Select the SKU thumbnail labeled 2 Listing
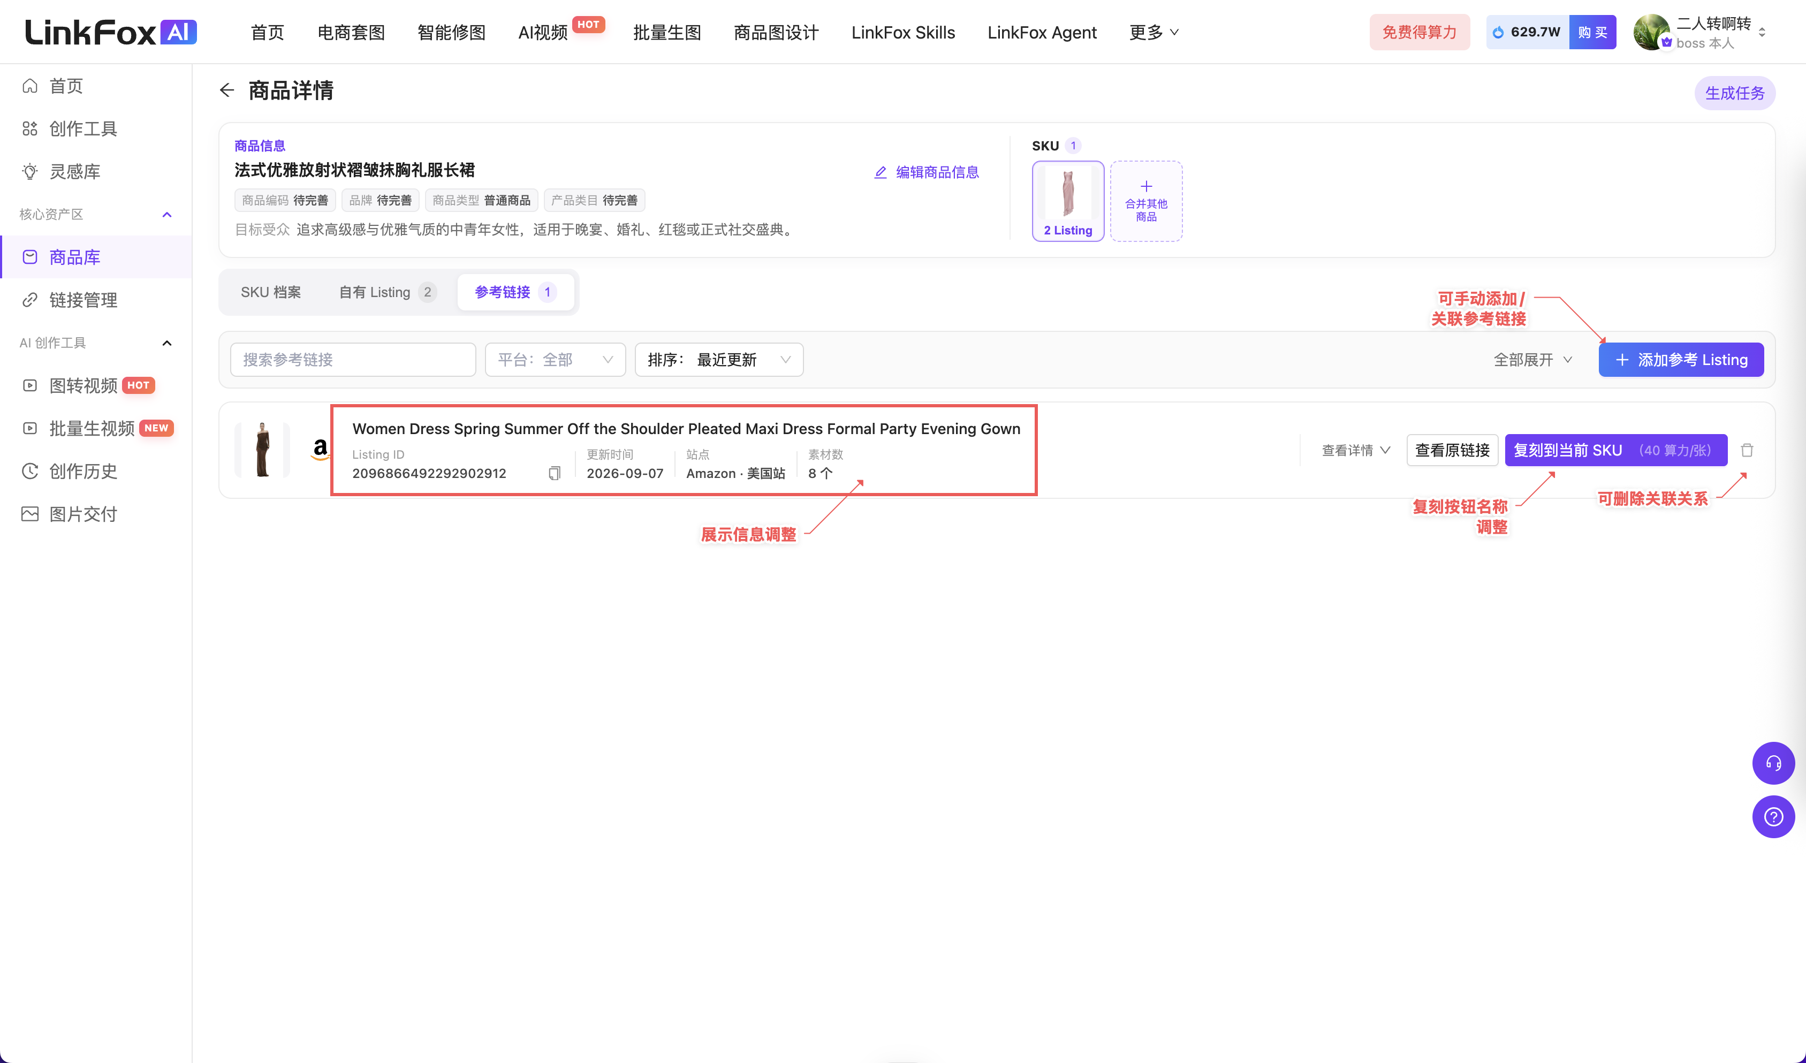1806x1063 pixels. tap(1068, 201)
